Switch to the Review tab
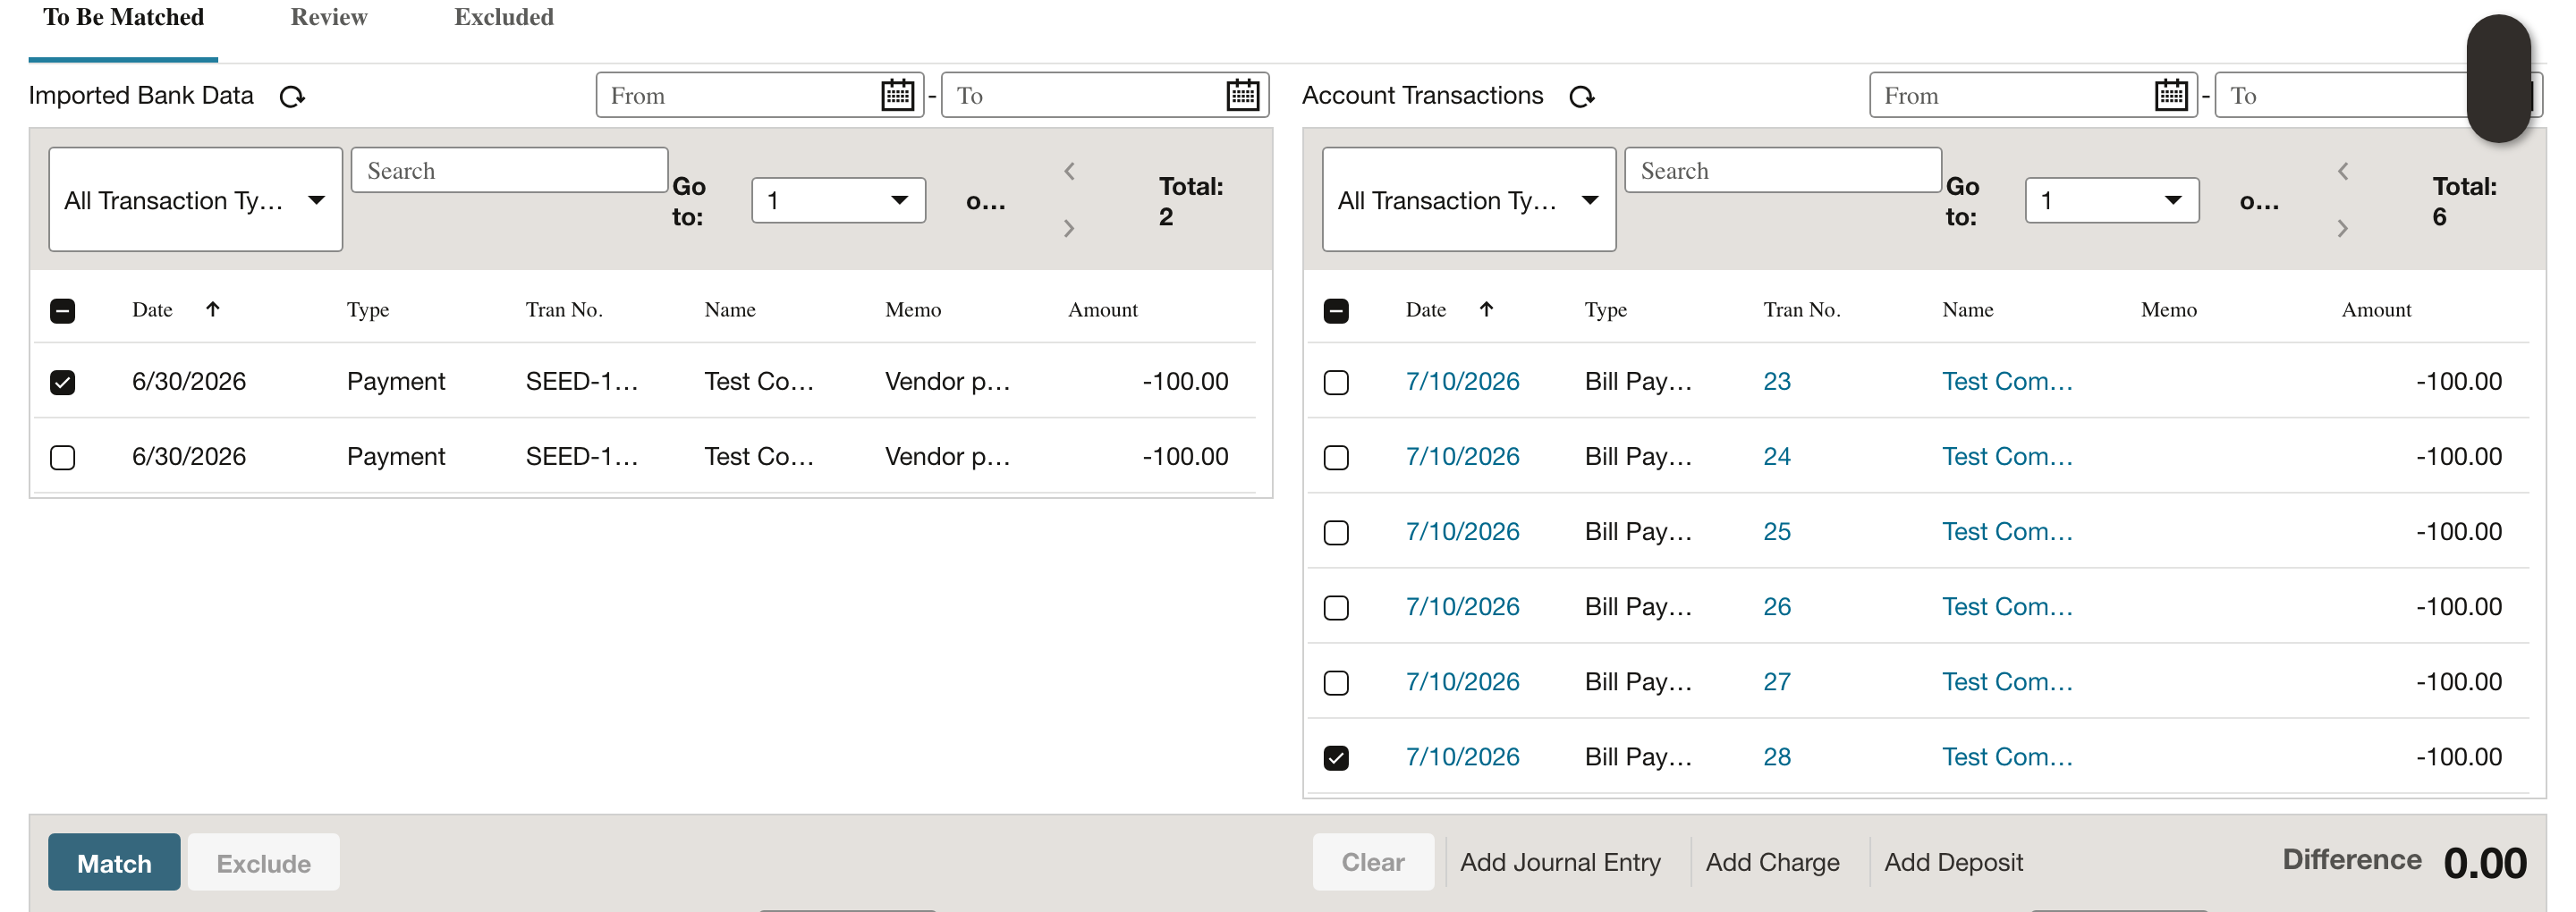This screenshot has height=912, width=2576. pyautogui.click(x=329, y=18)
